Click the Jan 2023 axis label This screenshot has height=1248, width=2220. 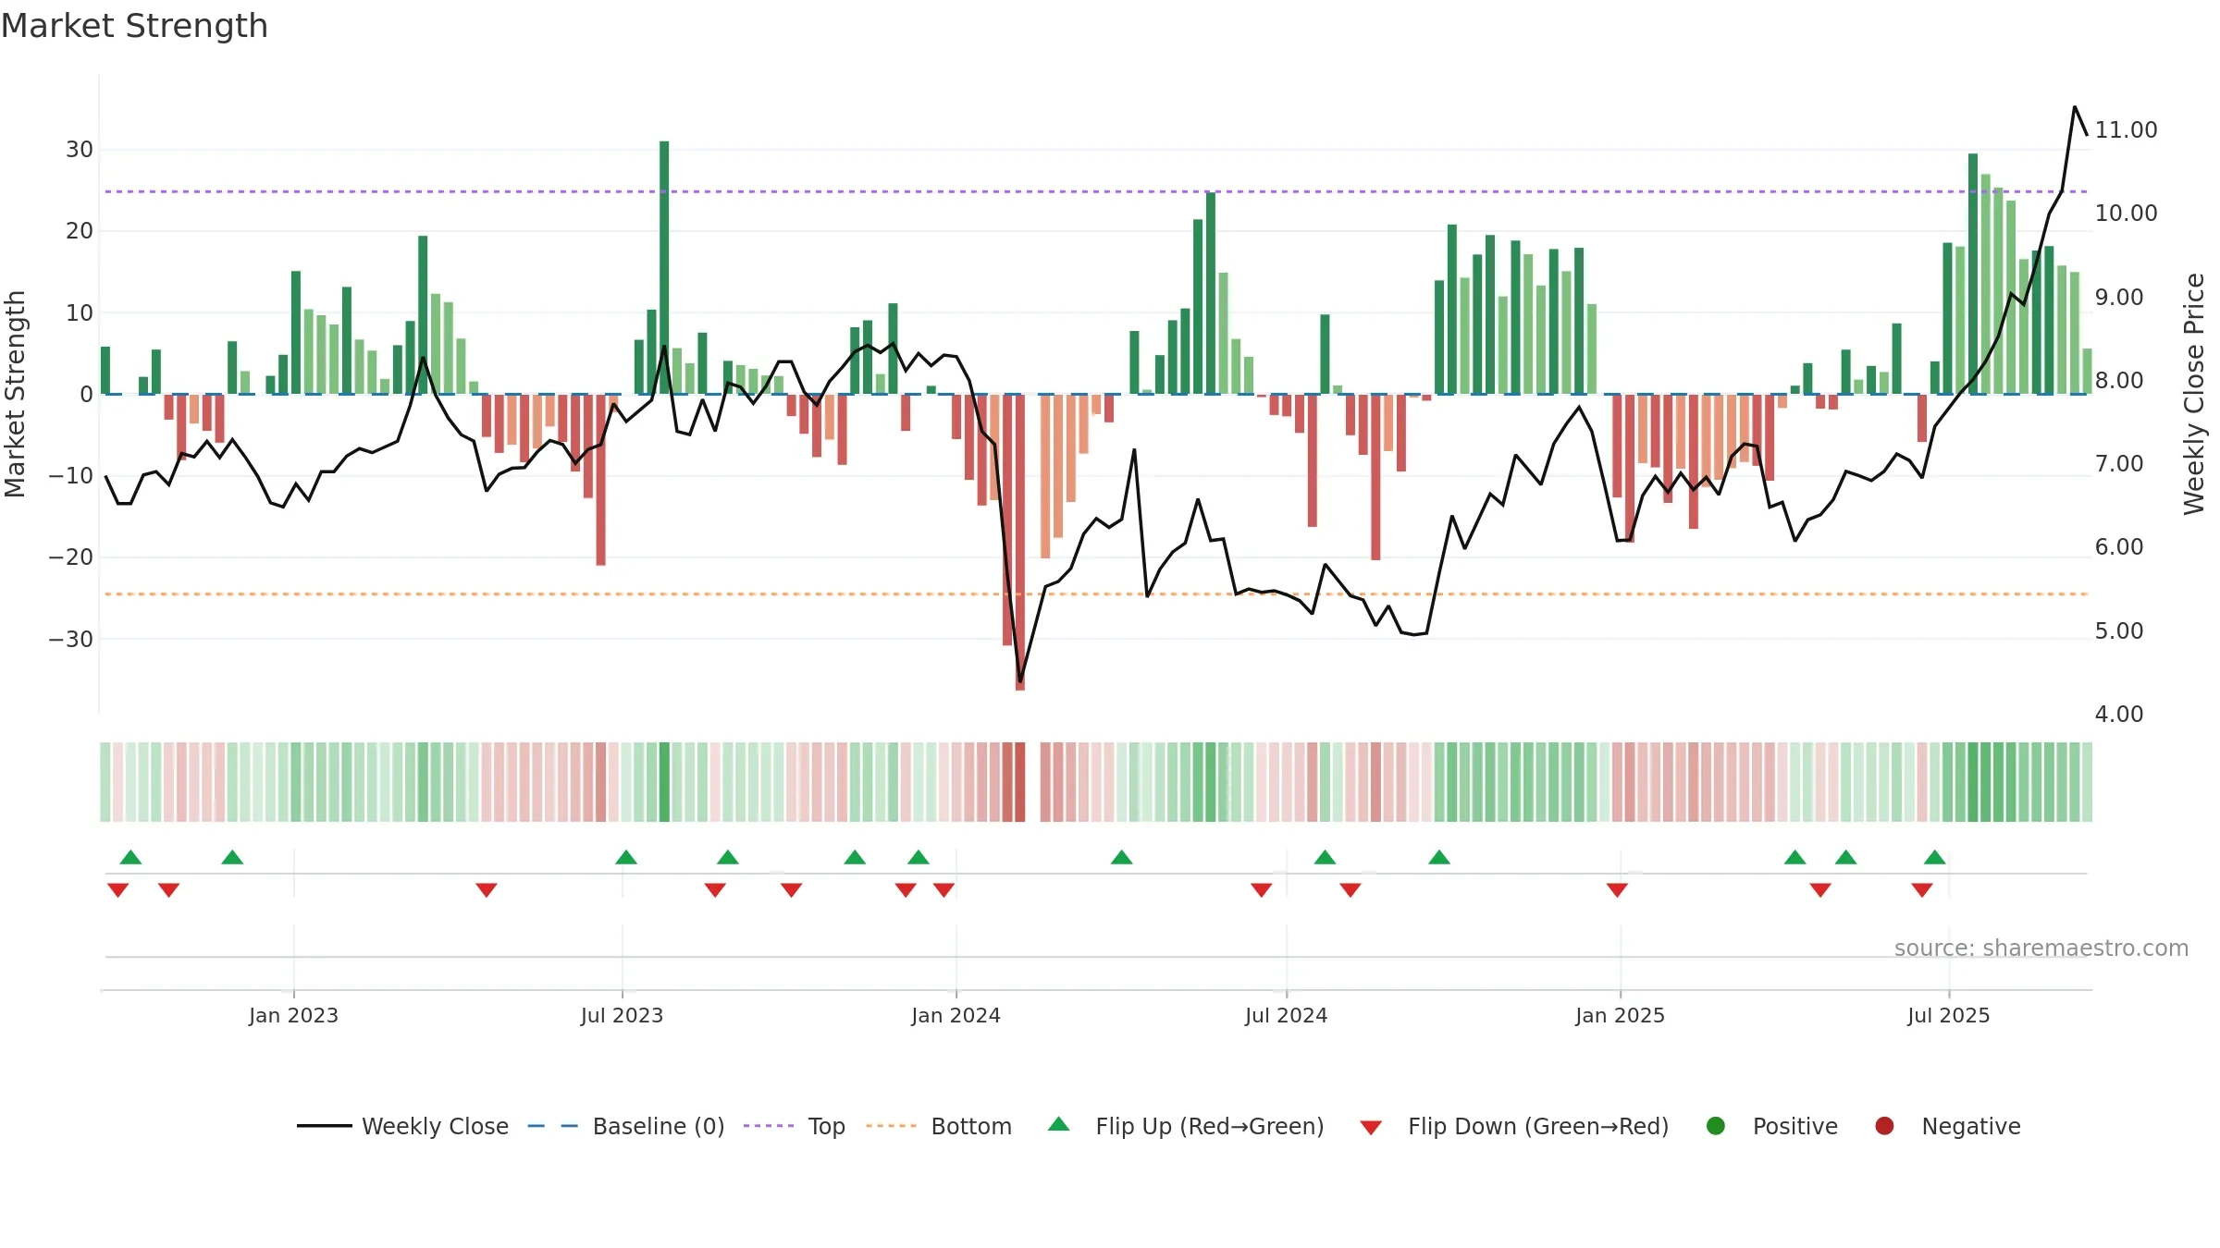coord(293,1015)
